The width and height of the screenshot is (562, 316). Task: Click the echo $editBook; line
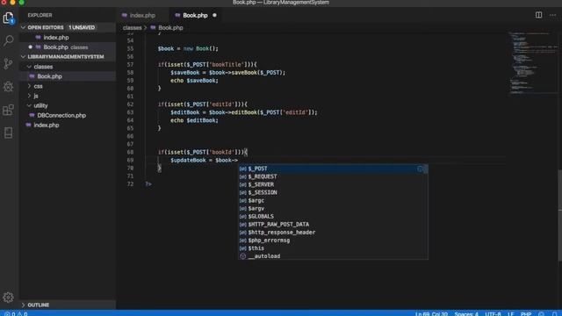tap(194, 120)
